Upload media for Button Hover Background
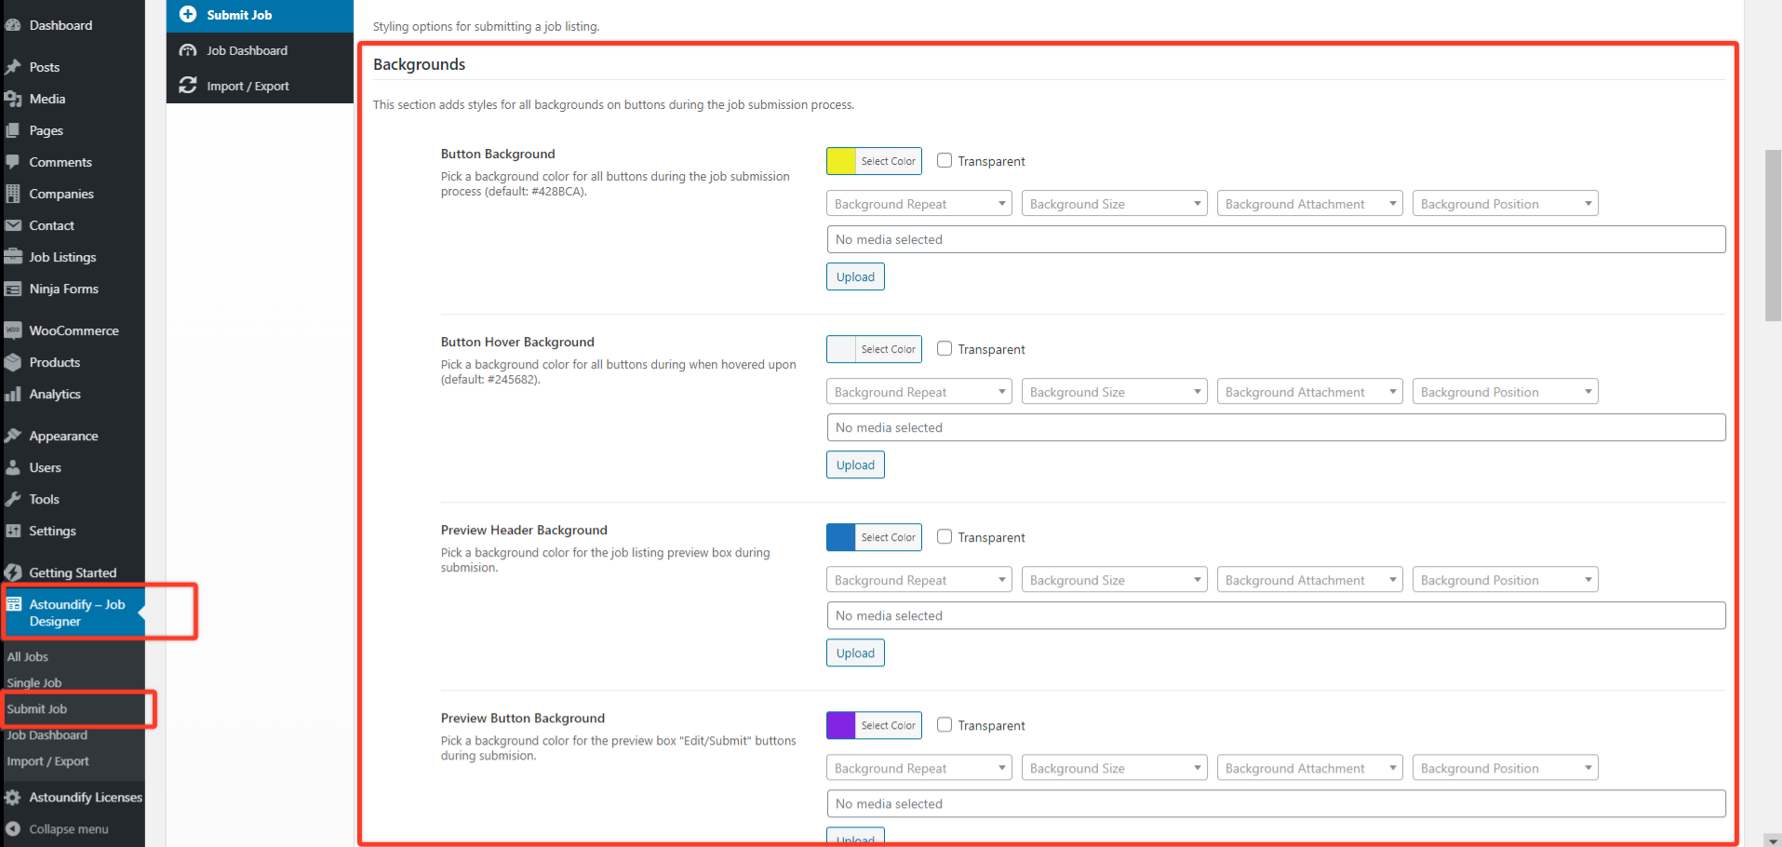This screenshot has height=847, width=1782. 854,464
